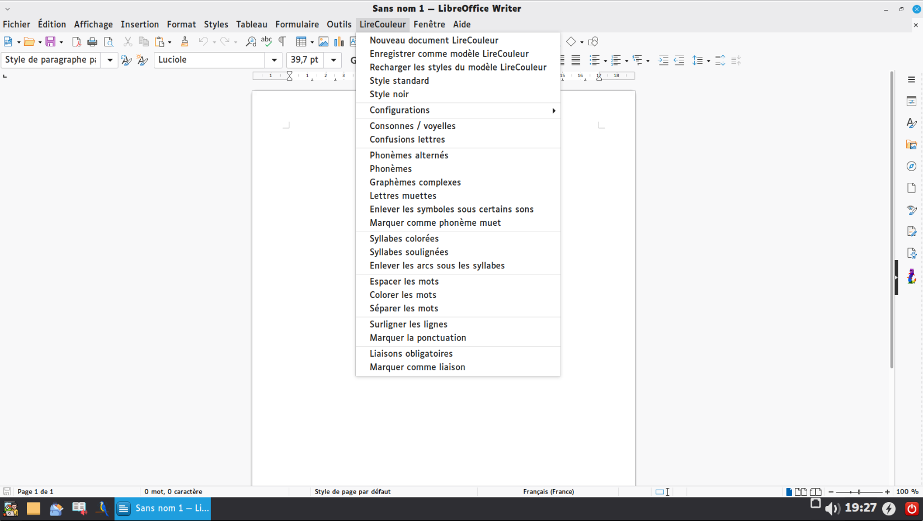The width and height of the screenshot is (923, 521).
Task: Open the Styles deck in the sidebar
Action: pos(912,122)
